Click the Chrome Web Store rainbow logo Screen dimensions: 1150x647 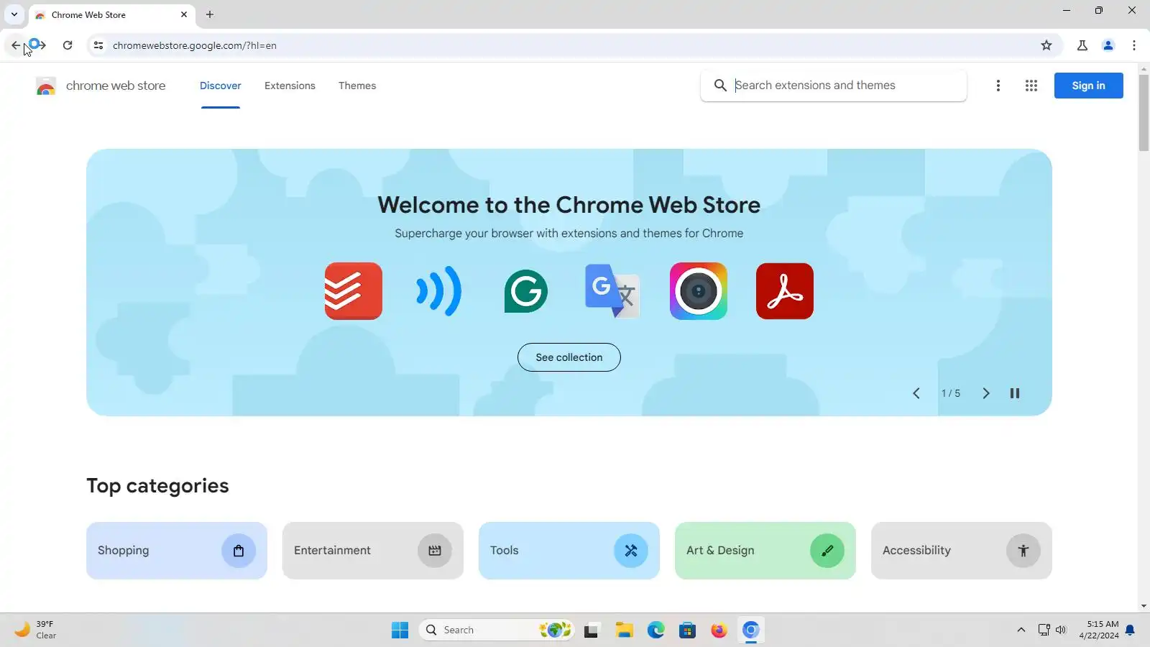46,86
